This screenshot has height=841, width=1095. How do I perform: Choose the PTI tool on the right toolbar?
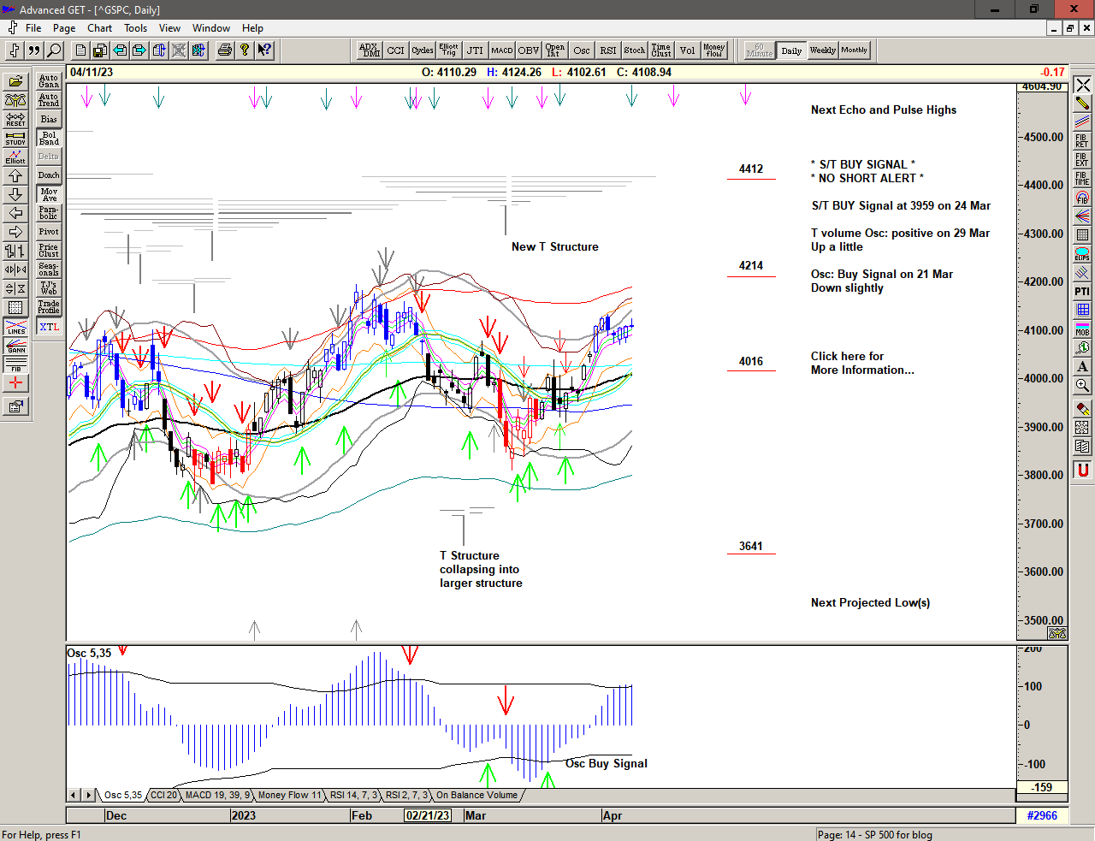(x=1082, y=292)
